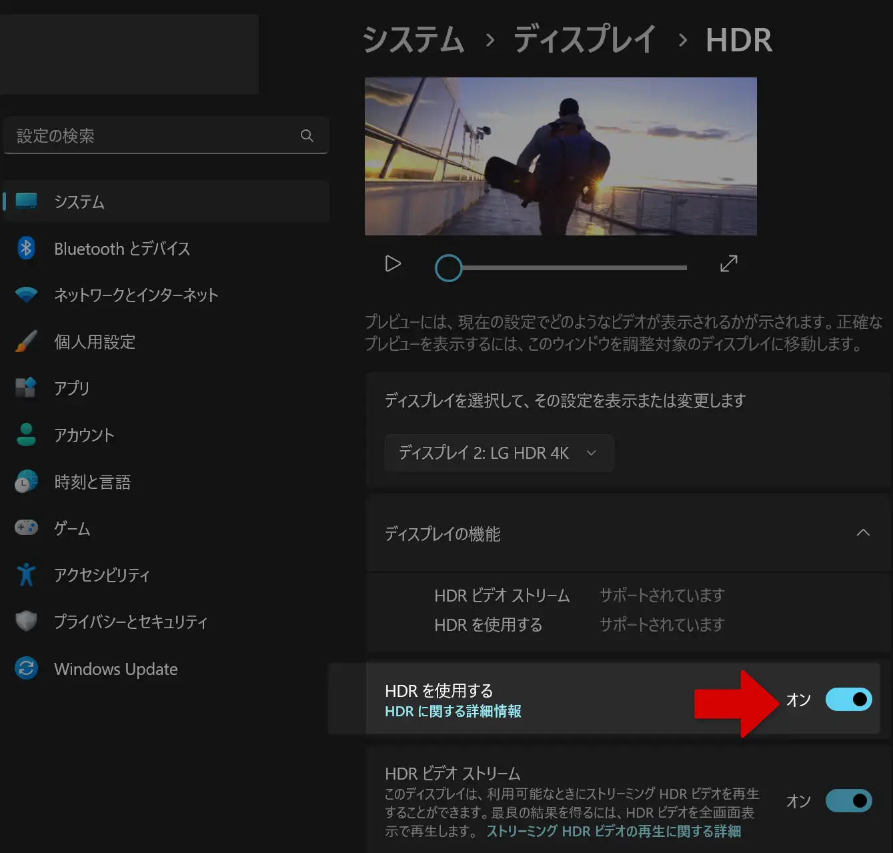Image resolution: width=893 pixels, height=853 pixels.
Task: Click the network Wi-Fi icon in sidebar
Action: click(26, 295)
